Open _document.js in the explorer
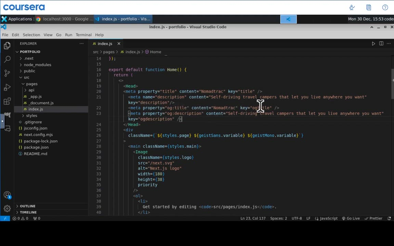This screenshot has width=394, height=246. (51, 103)
